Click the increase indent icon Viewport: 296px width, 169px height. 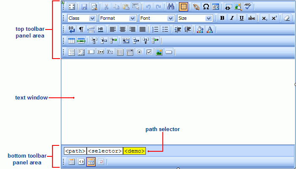pos(187,30)
